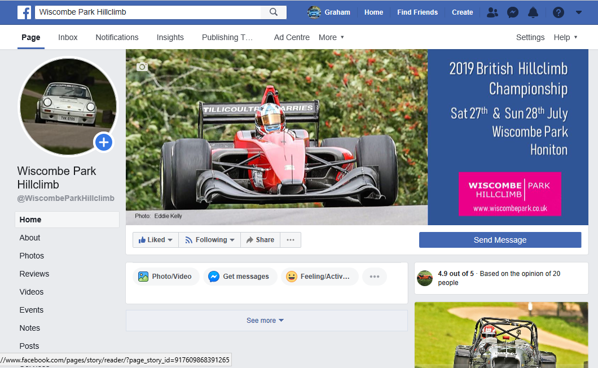
Task: Click the Share arrow button
Action: tap(260, 240)
